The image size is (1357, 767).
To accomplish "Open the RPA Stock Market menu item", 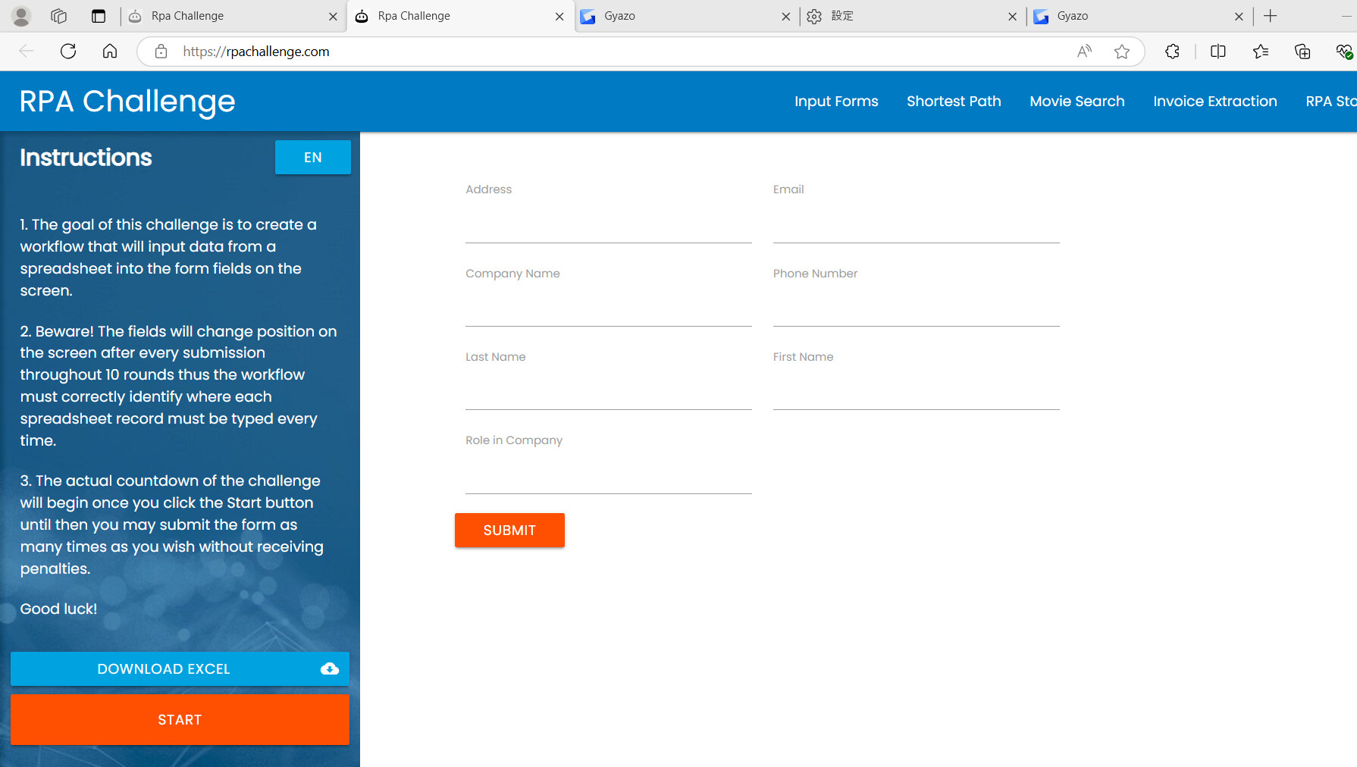I will point(1330,102).
